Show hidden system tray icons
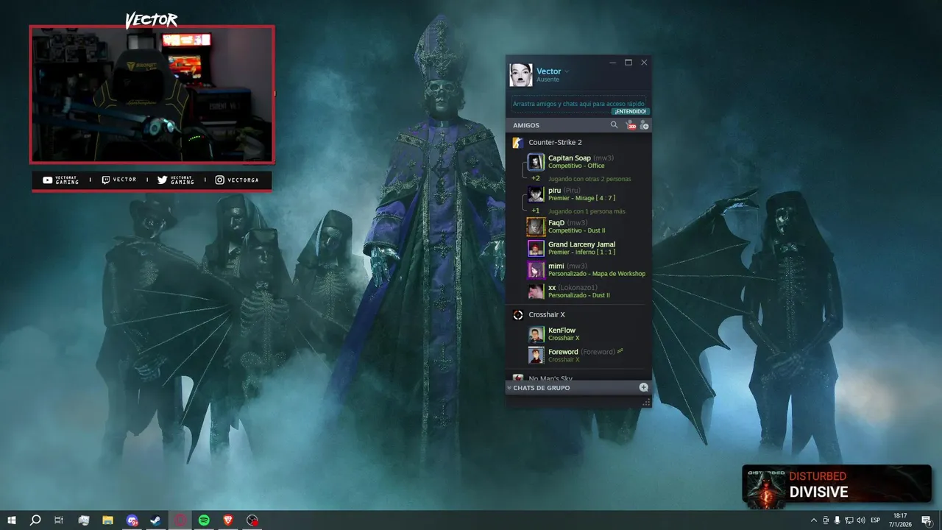 pyautogui.click(x=813, y=520)
